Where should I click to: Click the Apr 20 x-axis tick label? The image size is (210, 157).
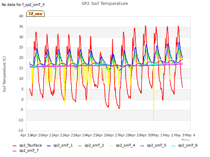(37, 135)
